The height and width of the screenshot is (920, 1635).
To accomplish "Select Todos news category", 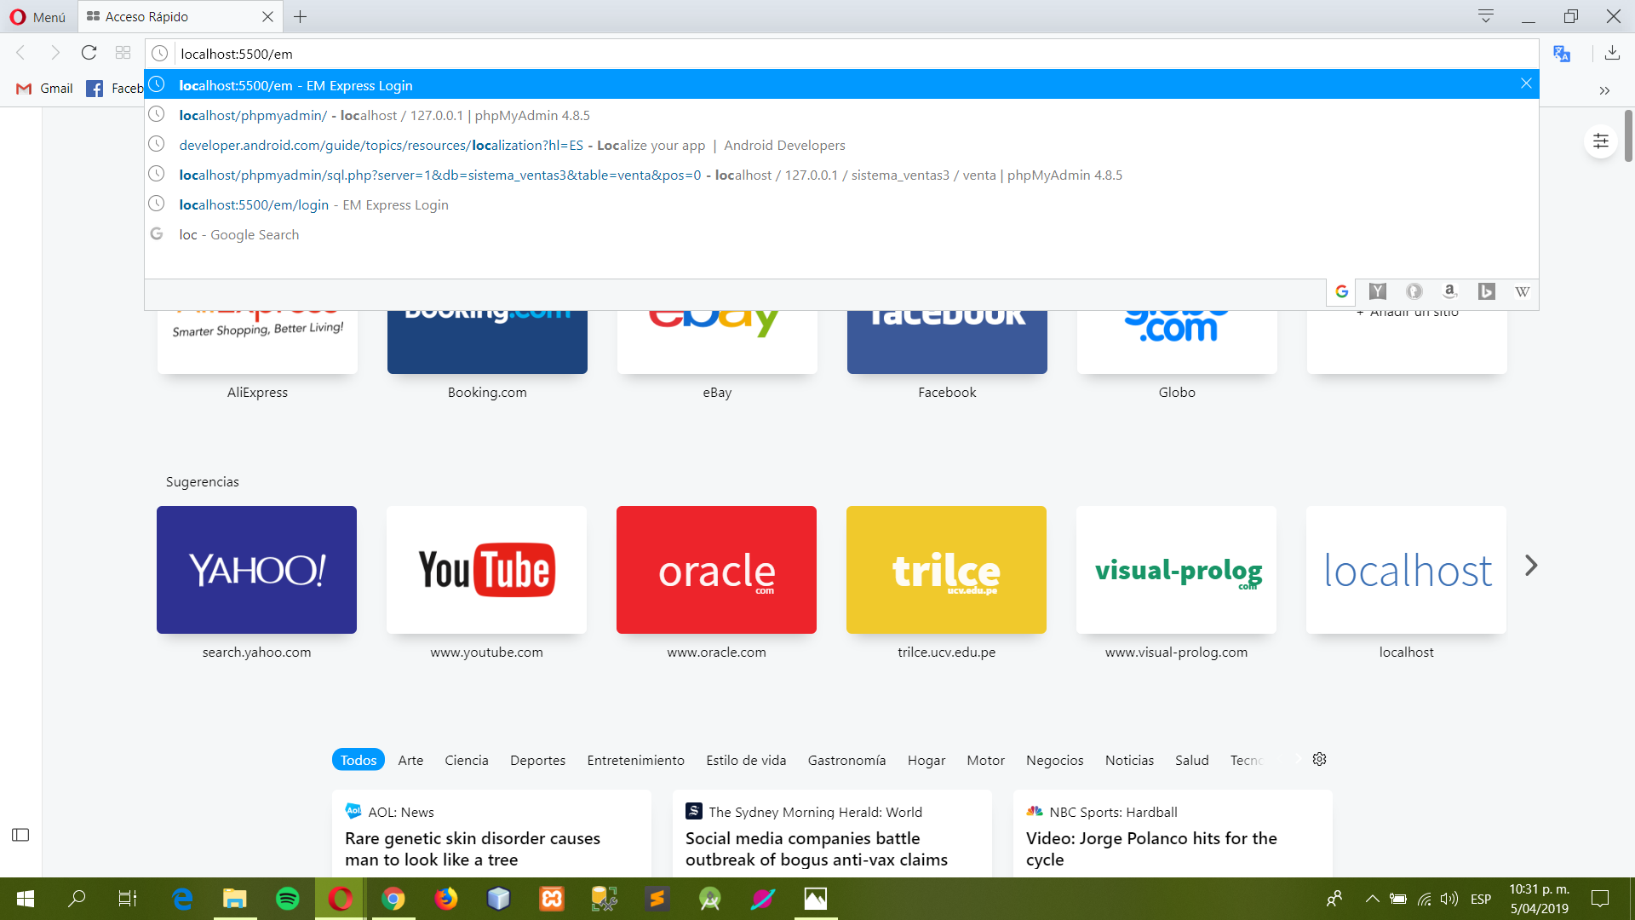I will (x=359, y=760).
